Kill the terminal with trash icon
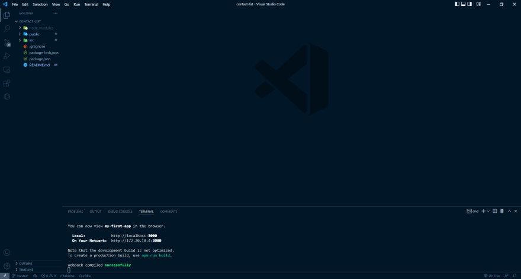521x279 pixels. [x=502, y=212]
